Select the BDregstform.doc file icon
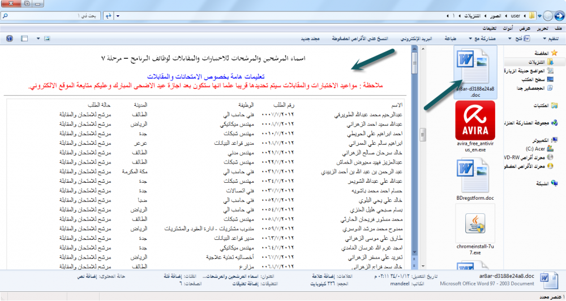566x301 pixels. point(475,174)
